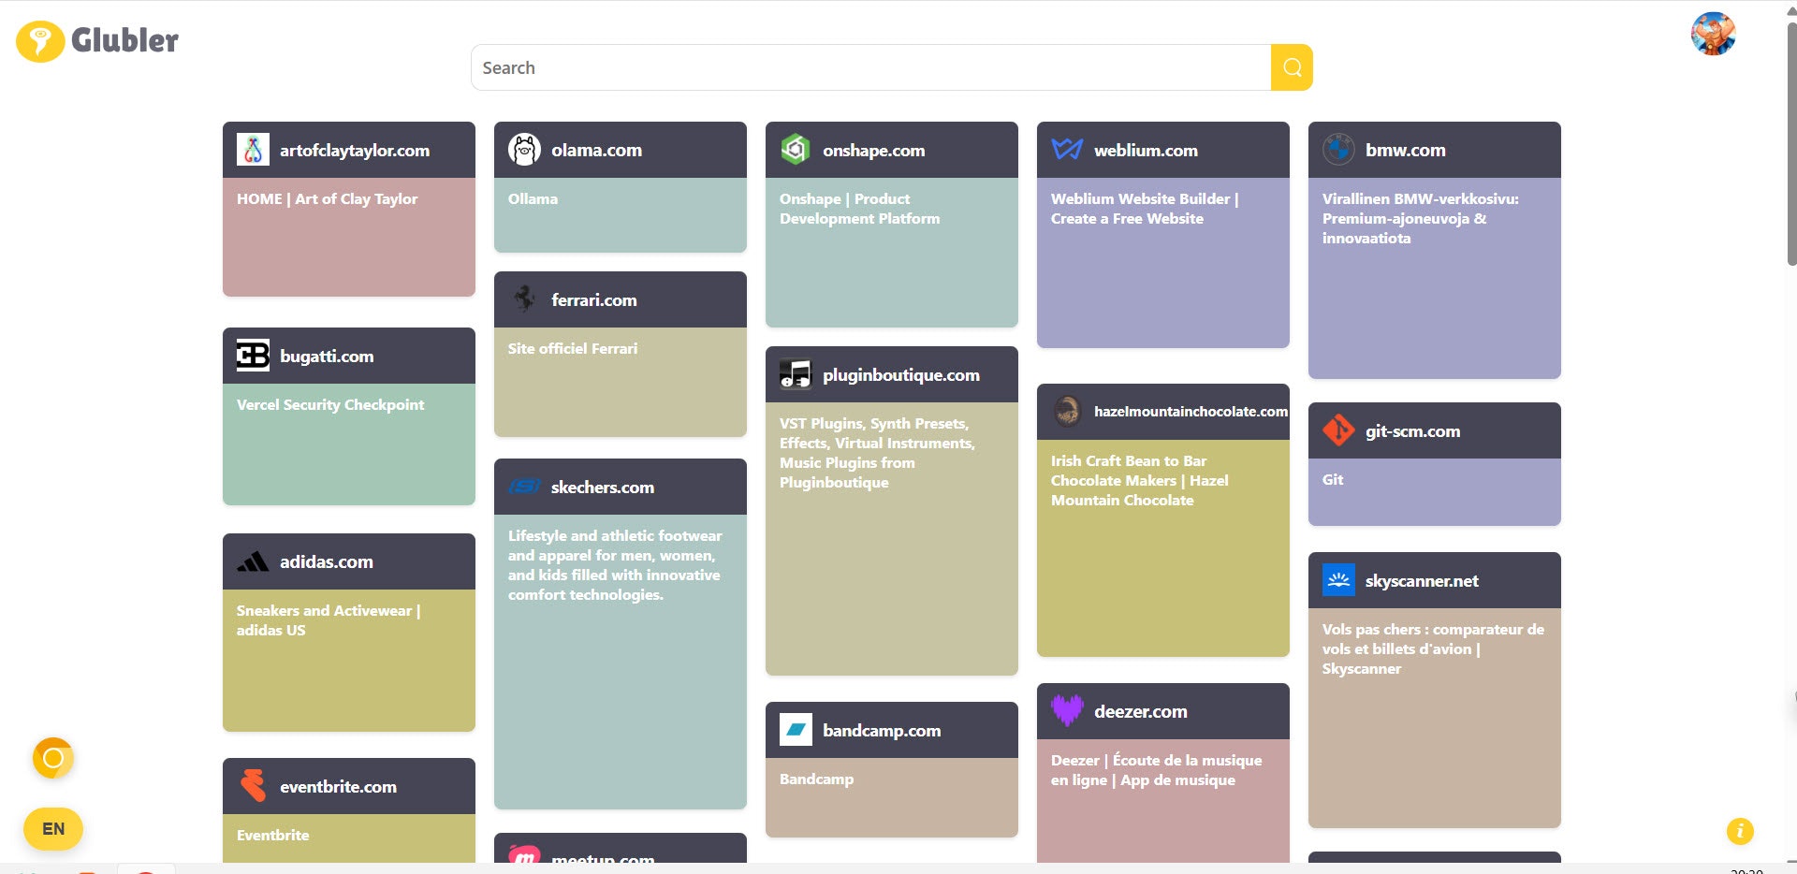Click the orange Chrome Canary button bottom-left
Screen dimensions: 1797x874
coord(53,758)
